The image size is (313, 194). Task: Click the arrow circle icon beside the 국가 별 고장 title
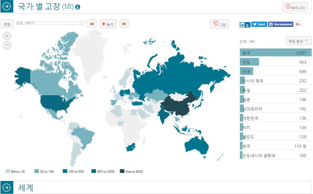(6, 7)
